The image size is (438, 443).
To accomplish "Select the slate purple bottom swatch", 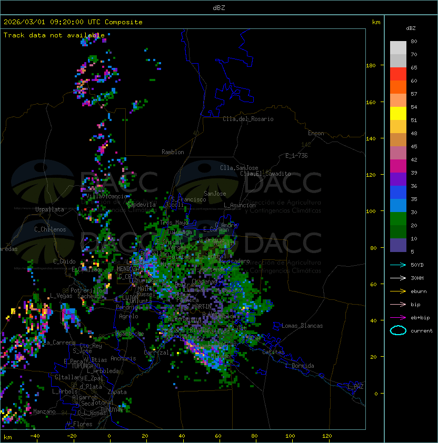I will click(x=398, y=245).
